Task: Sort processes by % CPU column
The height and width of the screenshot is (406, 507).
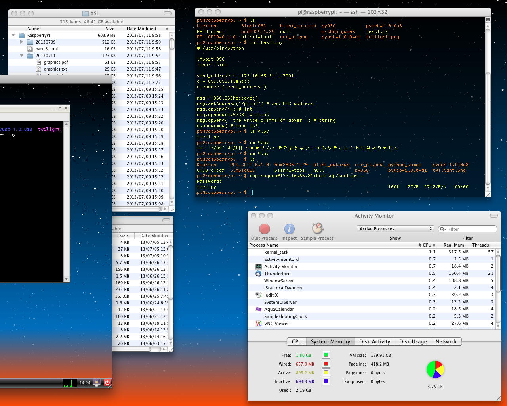Action: [426, 245]
